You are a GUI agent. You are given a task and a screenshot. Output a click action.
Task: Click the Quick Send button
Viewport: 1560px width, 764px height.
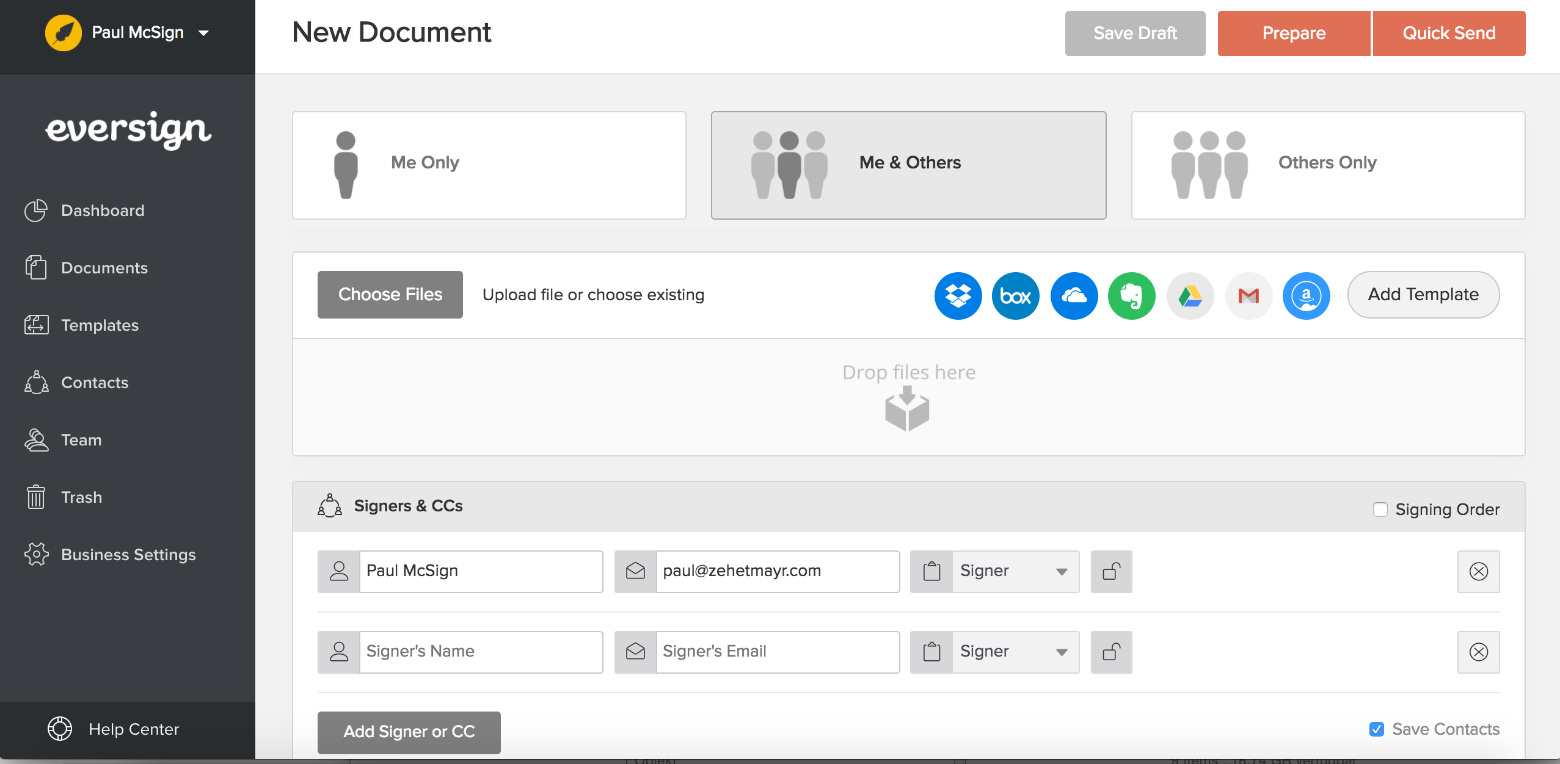[1449, 33]
